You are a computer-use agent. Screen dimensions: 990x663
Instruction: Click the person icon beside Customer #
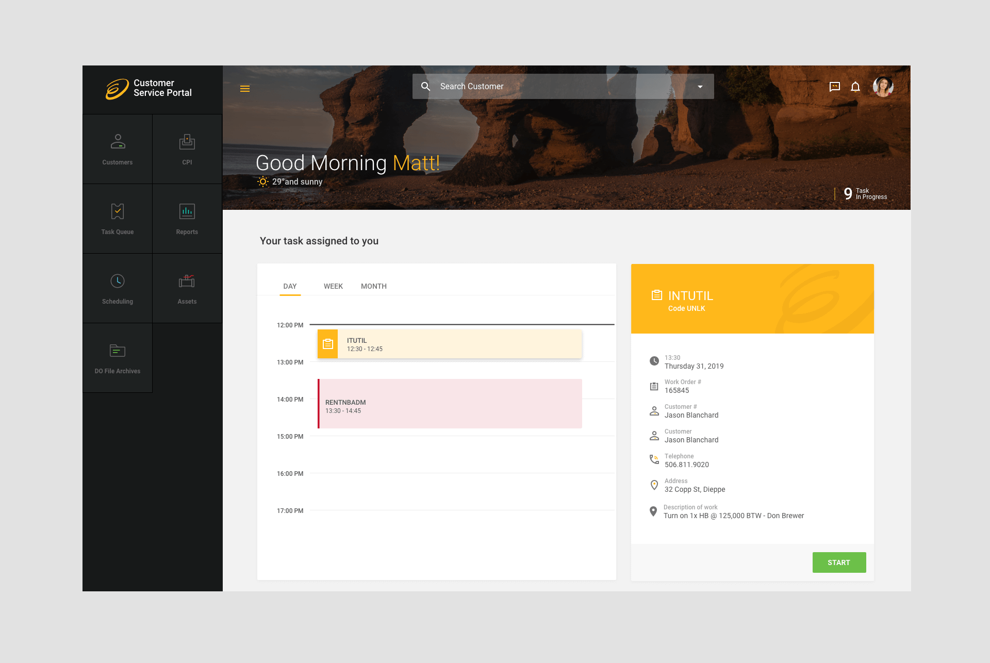click(x=654, y=411)
